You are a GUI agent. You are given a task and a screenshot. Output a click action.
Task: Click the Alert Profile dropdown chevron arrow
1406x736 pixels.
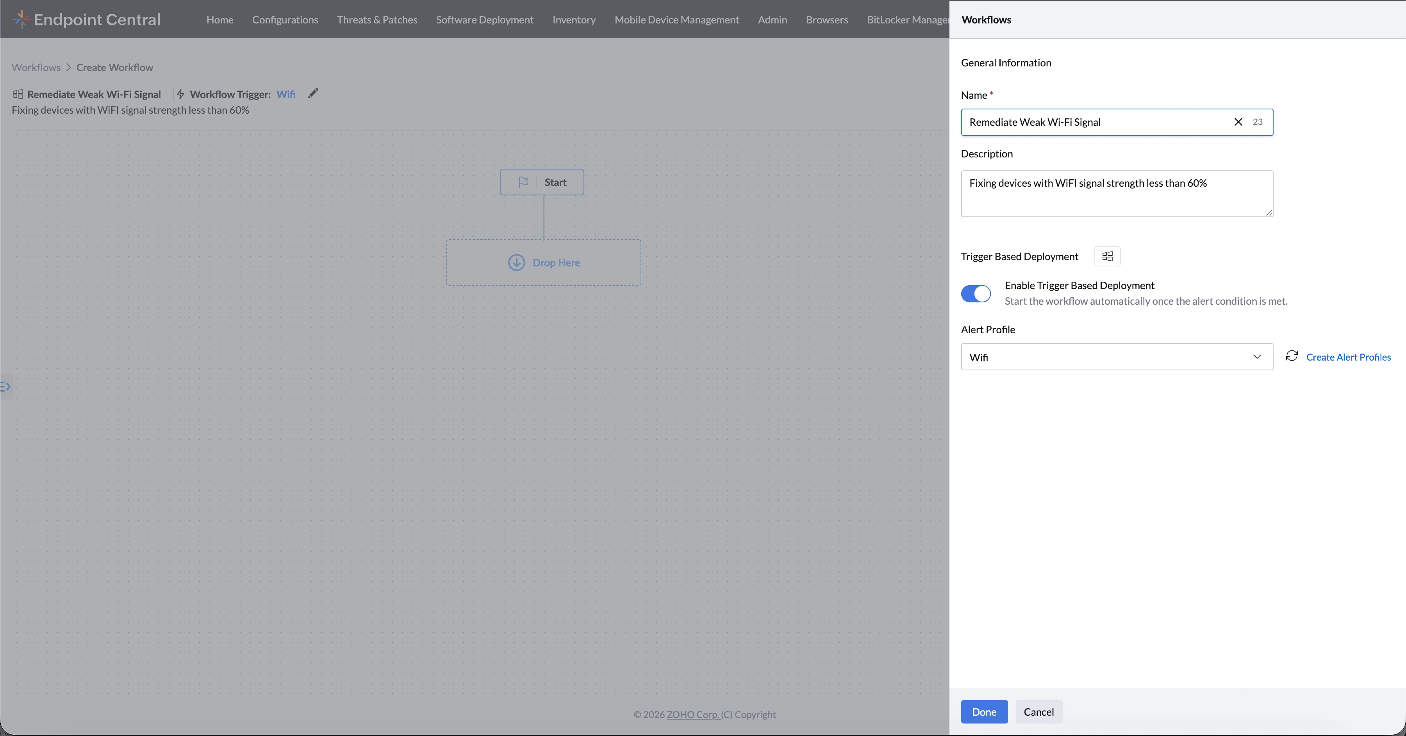[1257, 357]
